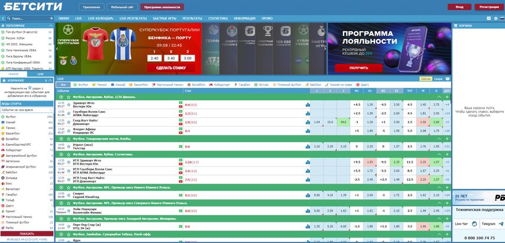505x243 pixels.
Task: Click the layout view icon left of the gear
Action: pyautogui.click(x=489, y=18)
